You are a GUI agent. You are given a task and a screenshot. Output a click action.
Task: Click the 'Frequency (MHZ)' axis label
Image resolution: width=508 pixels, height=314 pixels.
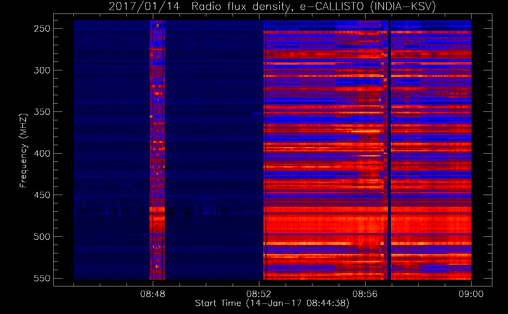tap(24, 150)
